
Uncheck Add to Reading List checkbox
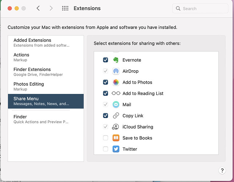point(105,93)
